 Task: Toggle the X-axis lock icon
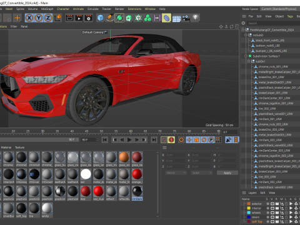point(29,18)
